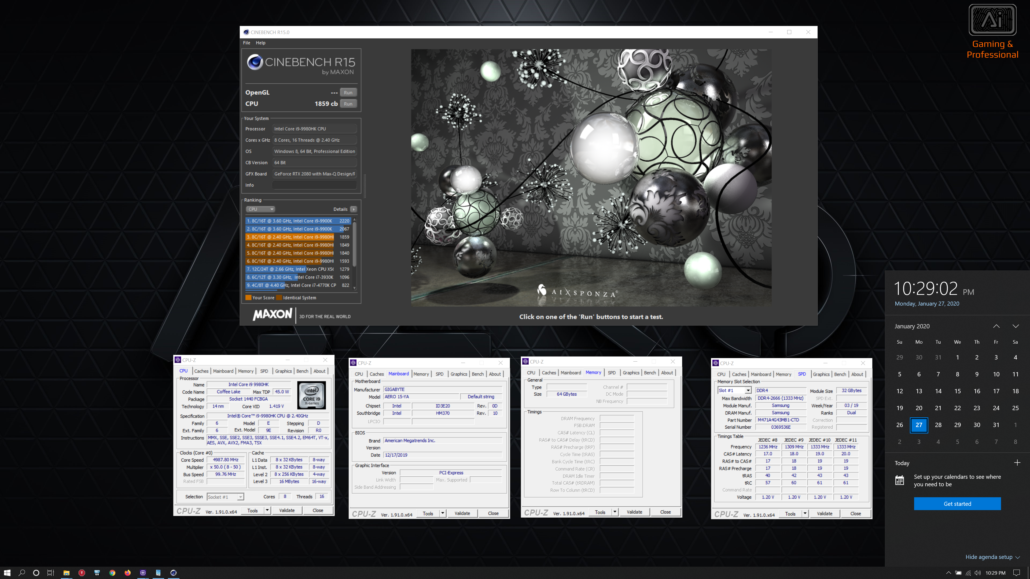The image size is (1030, 579).
Task: Click the orange Your Score legend swatch
Action: (x=248, y=297)
